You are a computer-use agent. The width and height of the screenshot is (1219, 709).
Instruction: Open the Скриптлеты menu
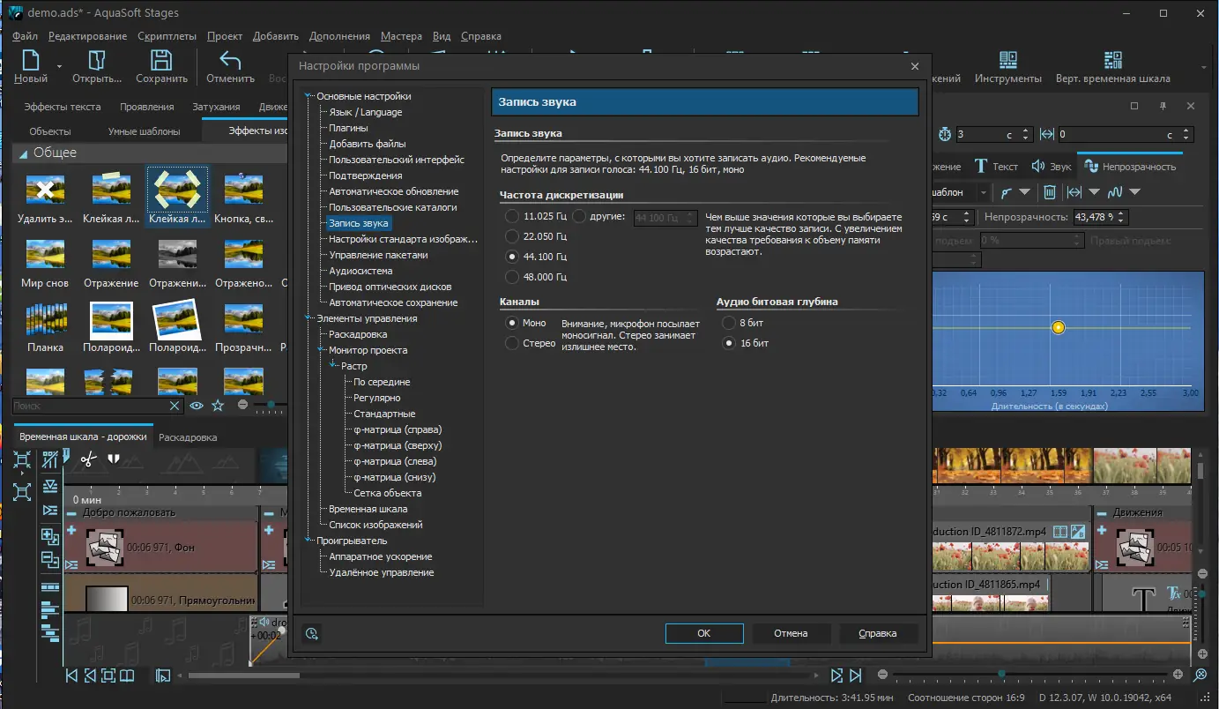click(167, 36)
